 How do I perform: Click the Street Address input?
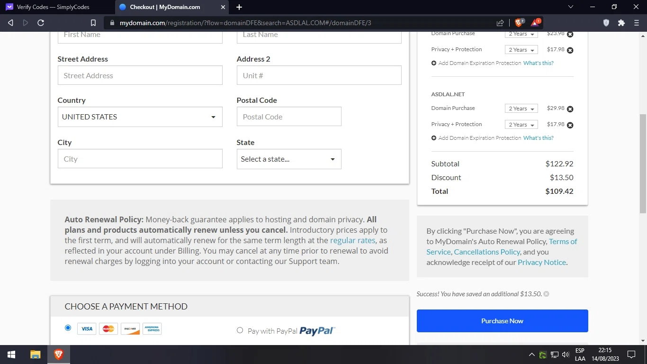pyautogui.click(x=140, y=75)
